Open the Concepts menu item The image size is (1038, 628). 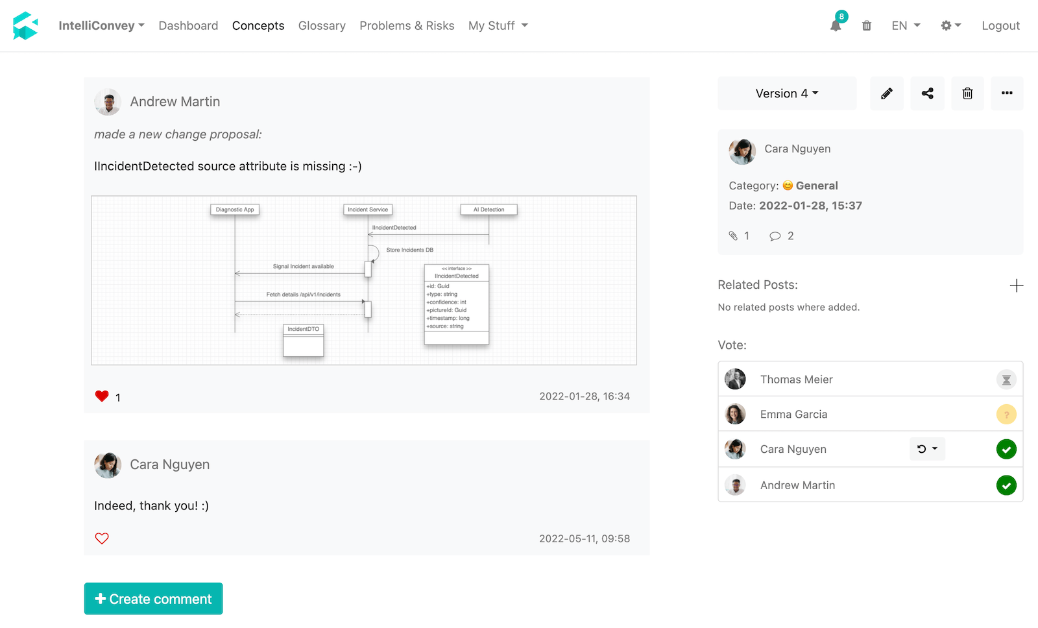(x=258, y=26)
